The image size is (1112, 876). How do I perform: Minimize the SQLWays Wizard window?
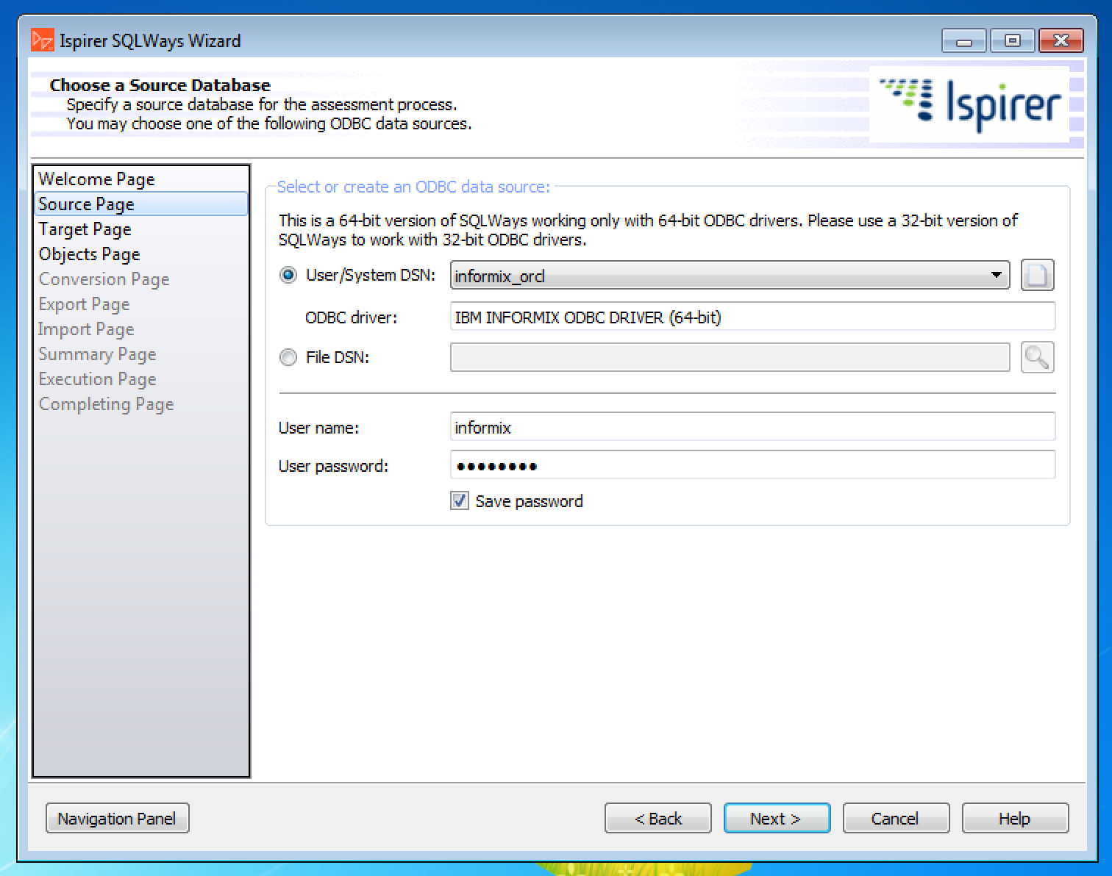point(965,40)
